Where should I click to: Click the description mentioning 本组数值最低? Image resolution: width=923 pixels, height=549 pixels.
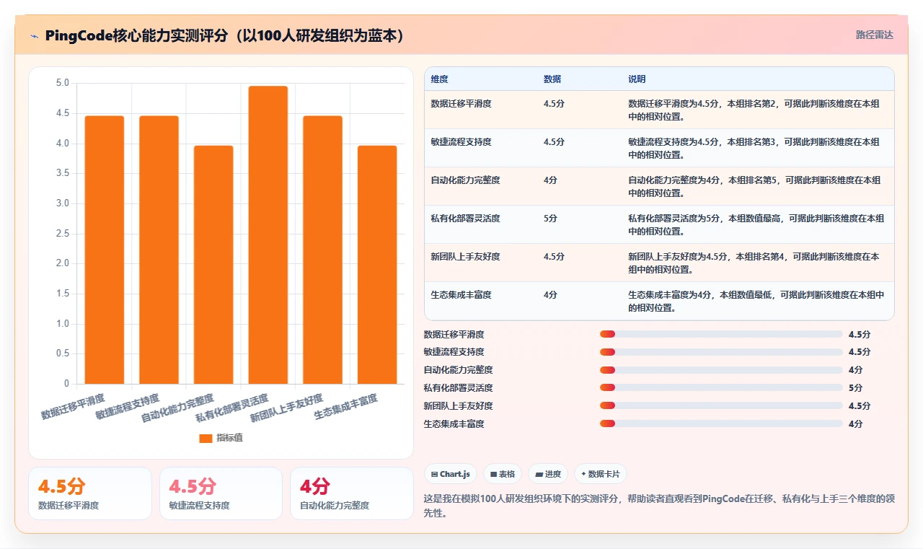coord(756,302)
